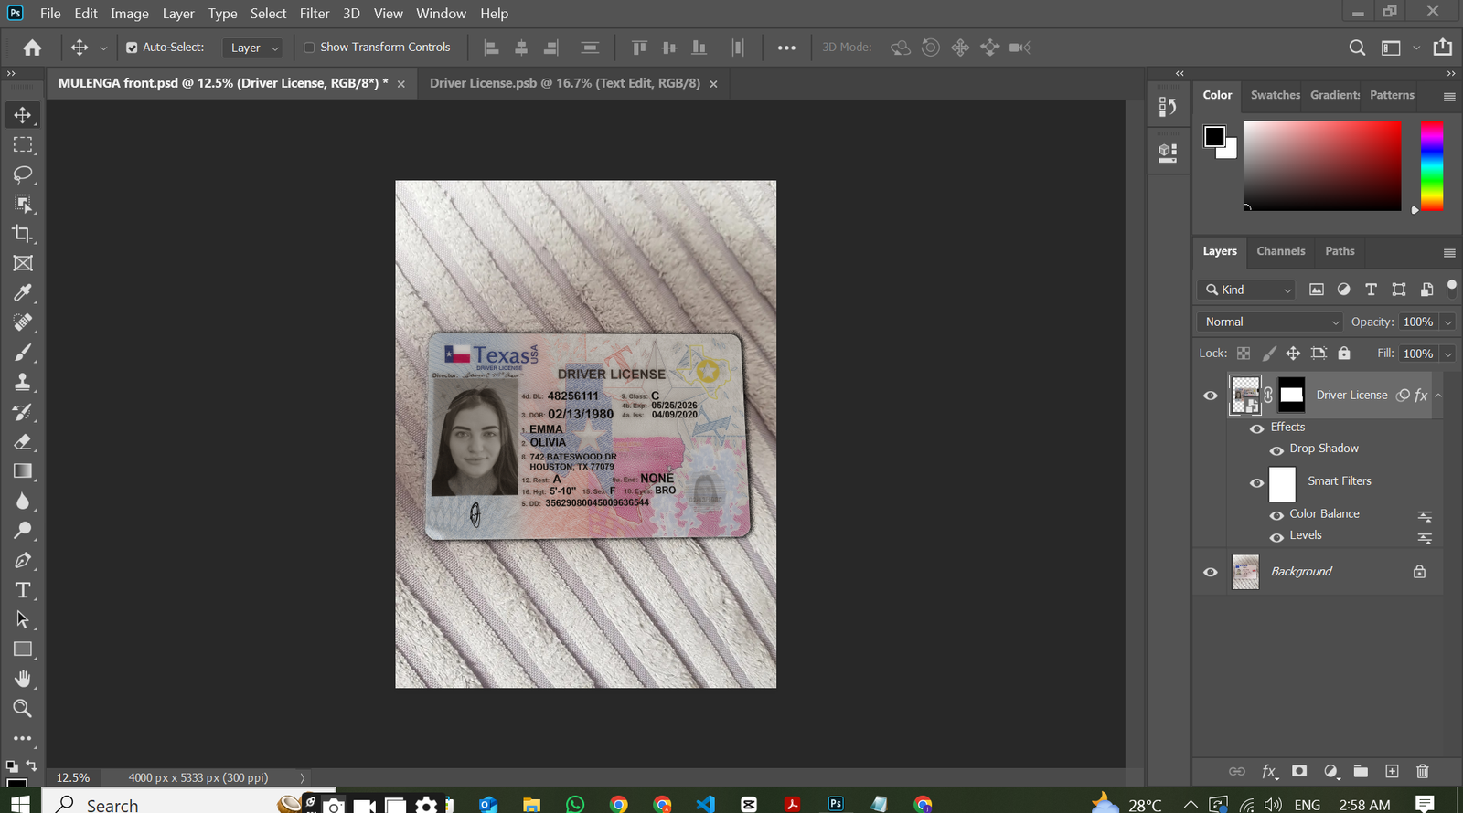Toggle the Auto-Select checkbox

(132, 48)
